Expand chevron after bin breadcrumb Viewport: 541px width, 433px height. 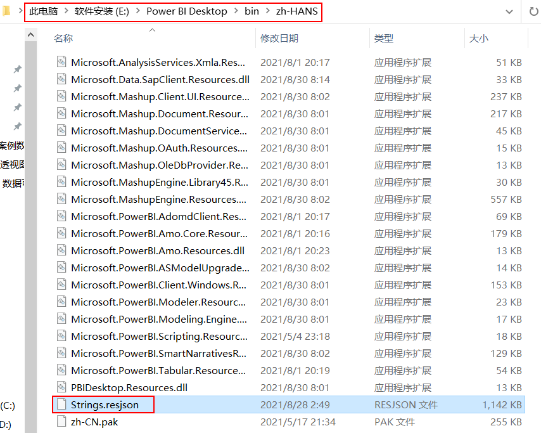tap(268, 11)
